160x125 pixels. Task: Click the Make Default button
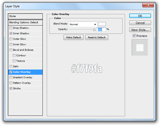73,37
